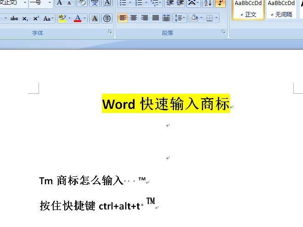Toggle character shading

pyautogui.click(x=95, y=18)
